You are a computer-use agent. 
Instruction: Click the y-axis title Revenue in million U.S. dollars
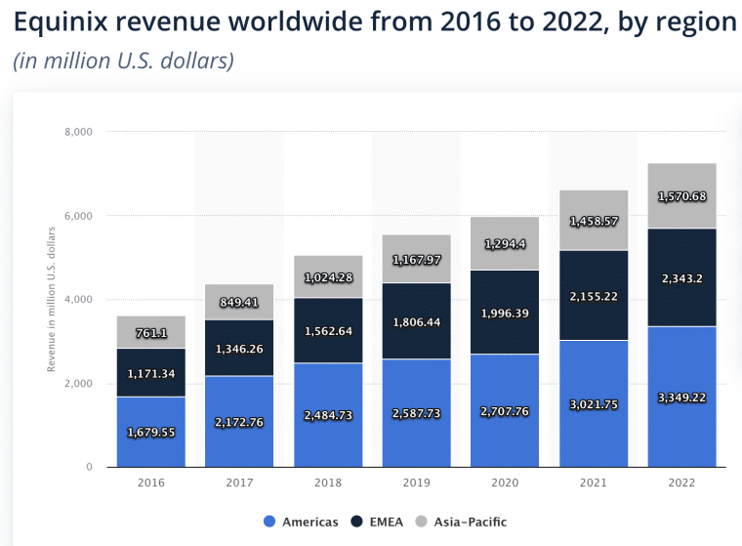[51, 299]
